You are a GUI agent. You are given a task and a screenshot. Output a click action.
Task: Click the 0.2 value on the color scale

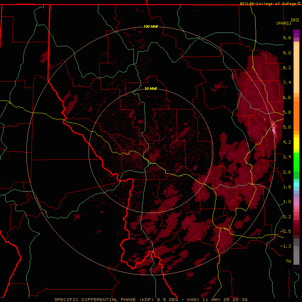tap(287, 217)
